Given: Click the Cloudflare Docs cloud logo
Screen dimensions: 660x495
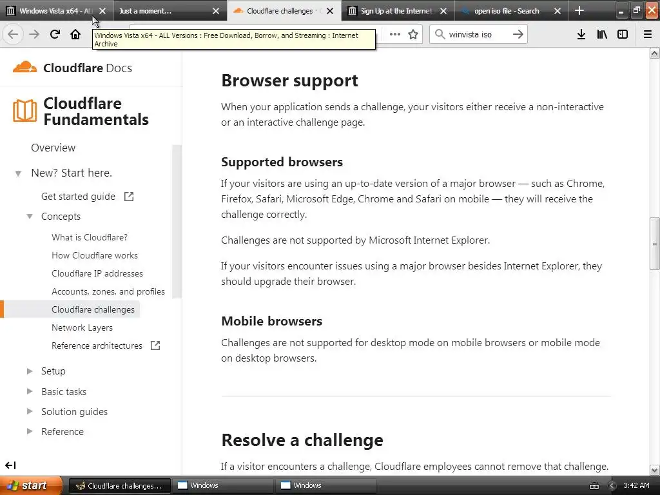Looking at the screenshot, I should click(x=25, y=67).
